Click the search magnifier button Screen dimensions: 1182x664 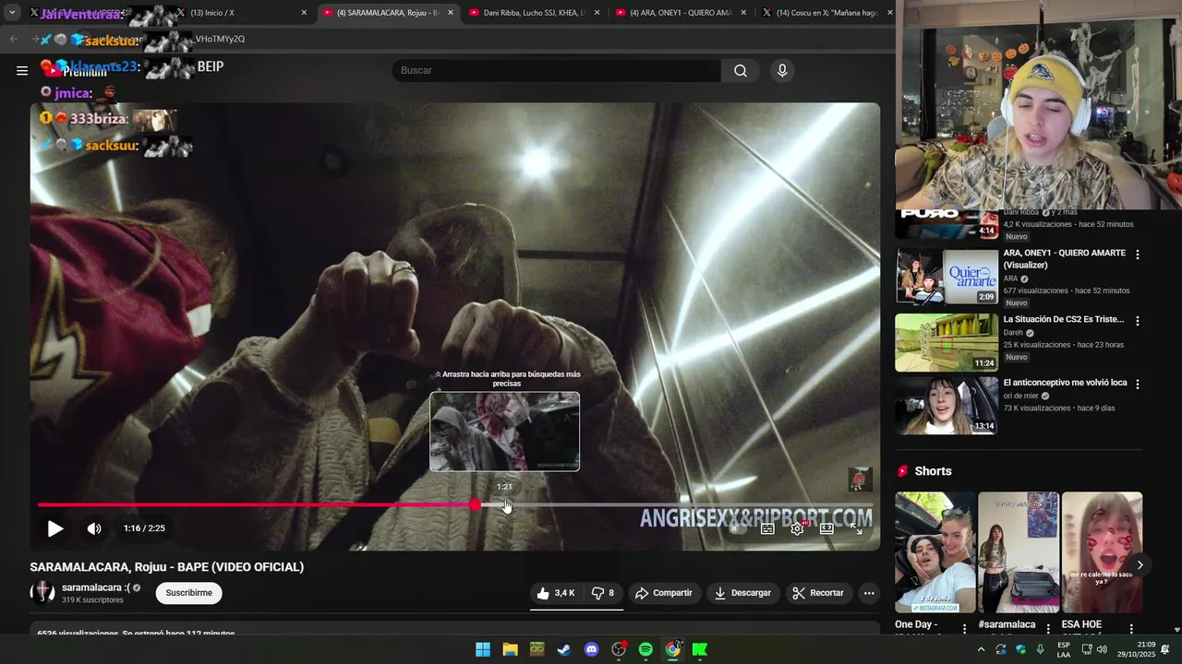point(741,71)
